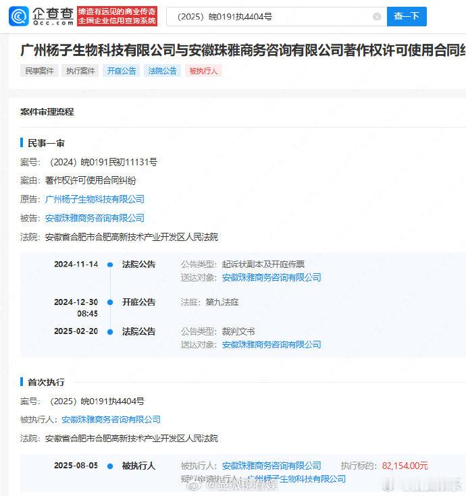
Task: Click court name under 民事一审 section
Action: 132,237
